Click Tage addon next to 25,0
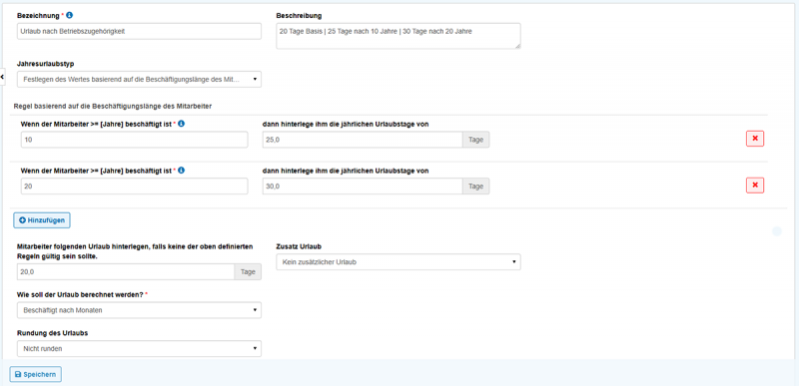 476,140
